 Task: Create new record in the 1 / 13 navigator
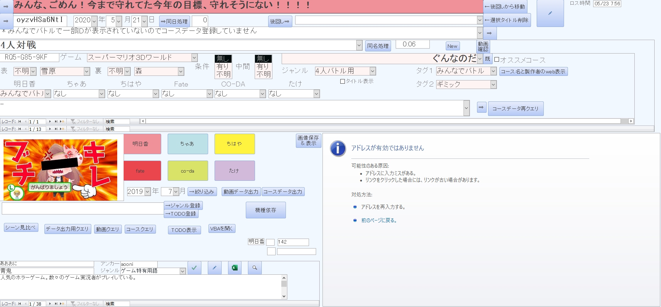tap(62, 129)
